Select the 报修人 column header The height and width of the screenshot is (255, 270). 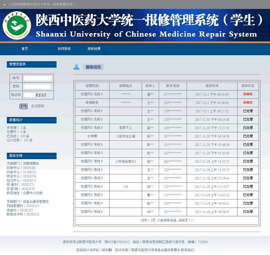coord(150,86)
